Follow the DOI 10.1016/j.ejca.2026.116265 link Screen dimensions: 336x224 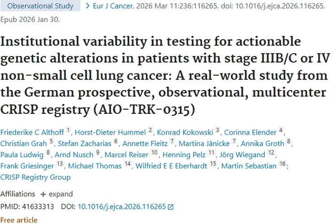click(121, 207)
